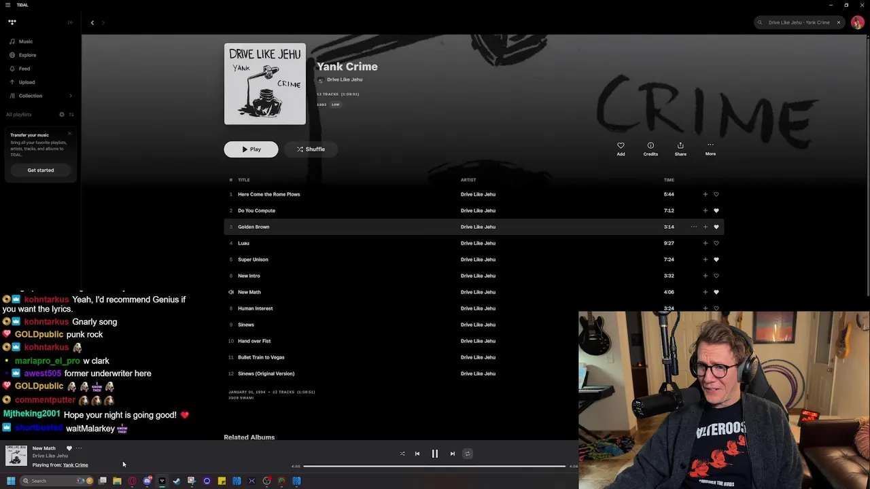870x489 pixels.
Task: Open Yank Crime link in player bar
Action: [x=75, y=465]
